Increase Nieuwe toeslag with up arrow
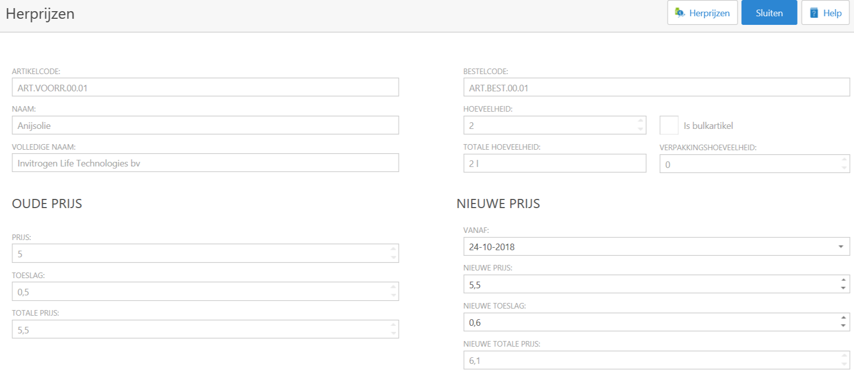Viewport: 854px width, 373px height. tap(843, 318)
